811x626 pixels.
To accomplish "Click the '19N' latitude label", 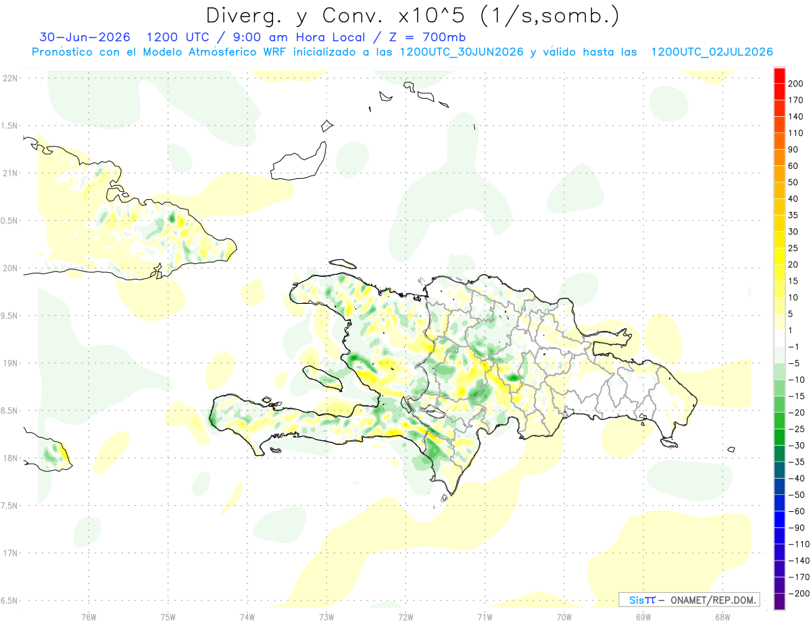I will click(9, 363).
